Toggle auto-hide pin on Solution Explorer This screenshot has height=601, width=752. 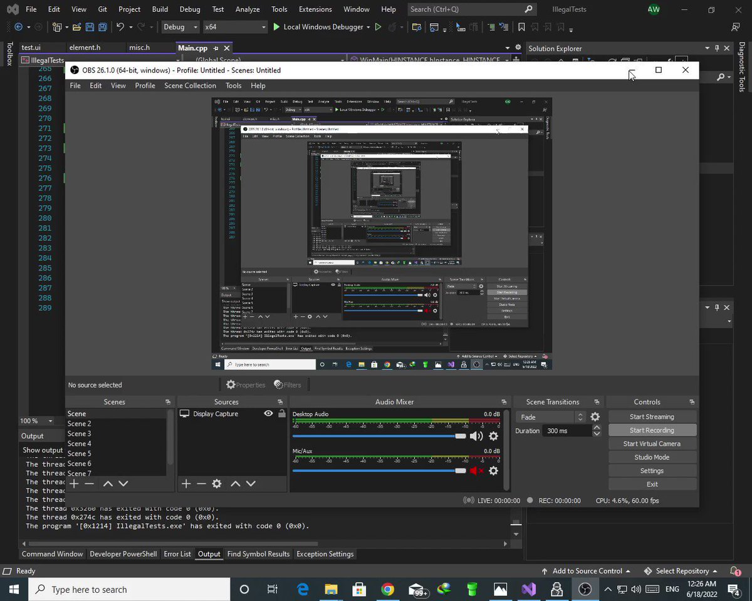tap(717, 48)
